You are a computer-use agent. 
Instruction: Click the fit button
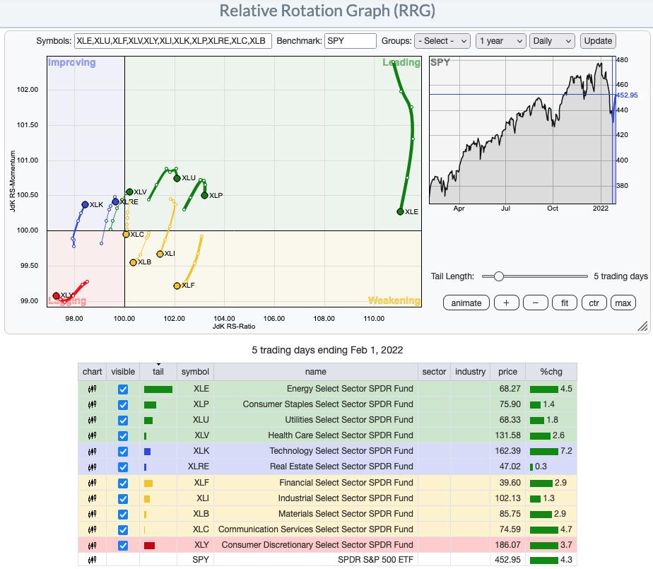564,303
